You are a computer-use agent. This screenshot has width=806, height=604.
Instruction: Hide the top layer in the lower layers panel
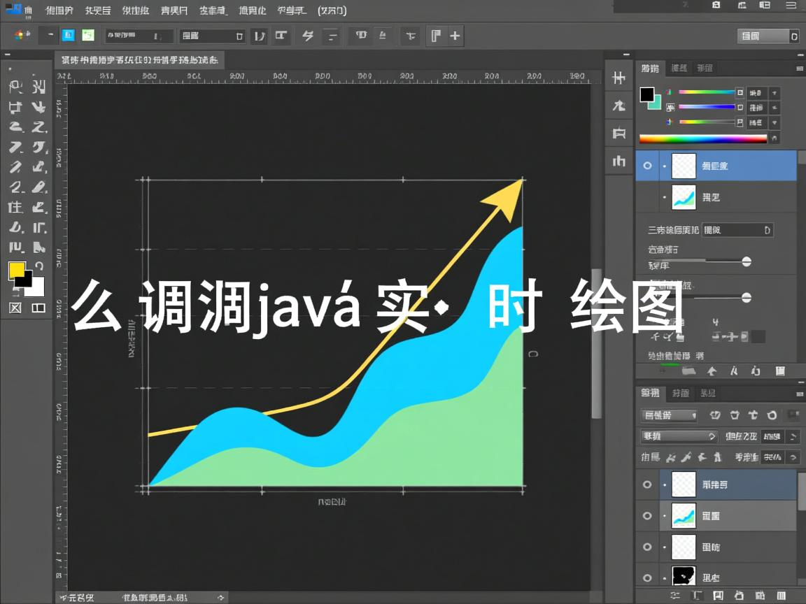(647, 484)
